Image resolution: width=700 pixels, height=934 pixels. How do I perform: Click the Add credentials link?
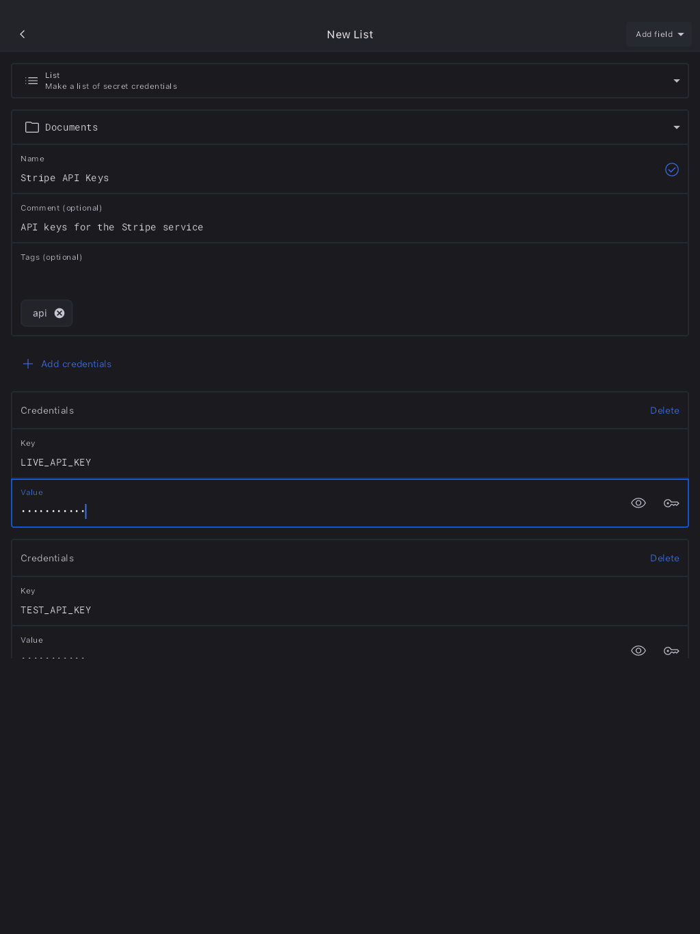click(76, 364)
